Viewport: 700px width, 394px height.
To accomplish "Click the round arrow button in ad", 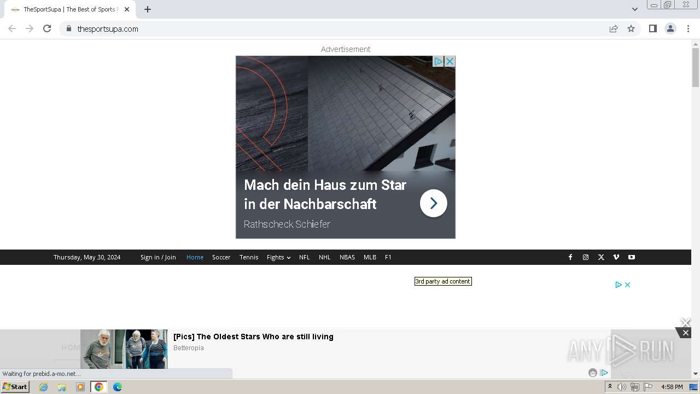I will click(x=434, y=203).
